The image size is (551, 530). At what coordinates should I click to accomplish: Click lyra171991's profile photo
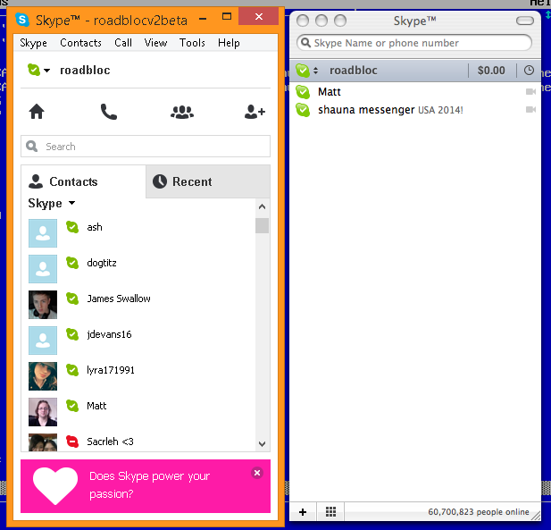(x=43, y=376)
